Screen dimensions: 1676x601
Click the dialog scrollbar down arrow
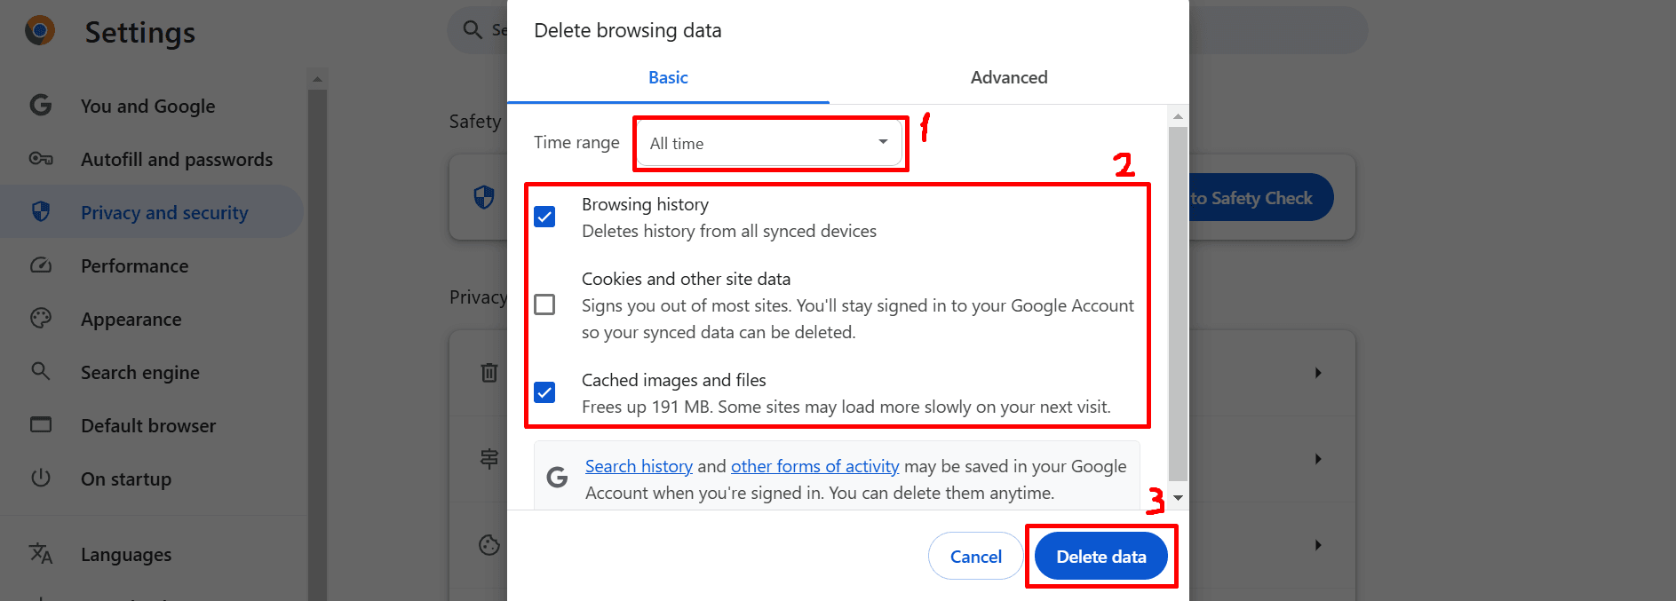click(x=1179, y=498)
